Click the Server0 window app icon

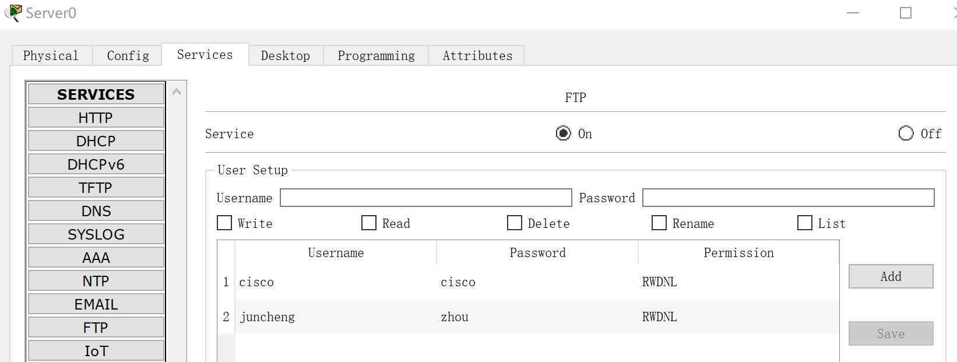13,13
